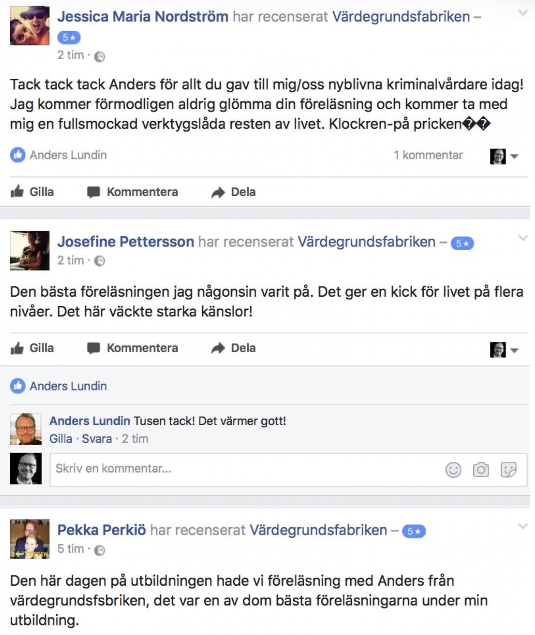The height and width of the screenshot is (635, 535).
Task: Open the 1 kommentar link
Action: [x=428, y=155]
